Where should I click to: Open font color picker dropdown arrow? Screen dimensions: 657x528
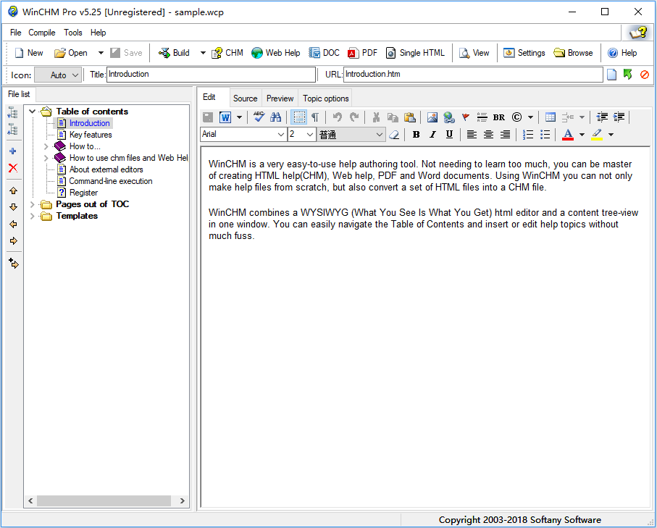[582, 135]
